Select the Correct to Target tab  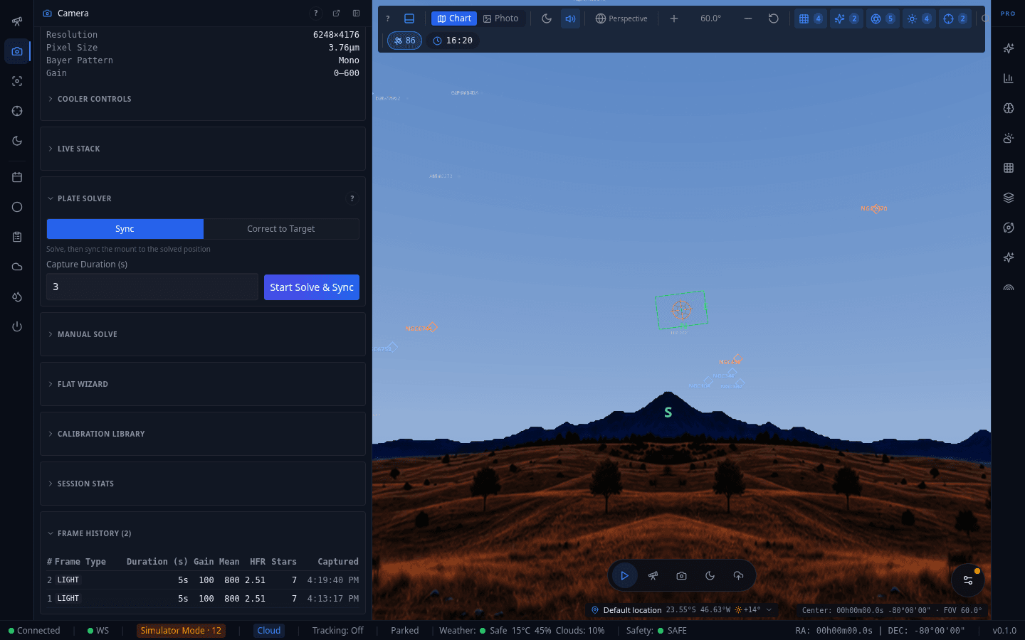click(x=281, y=229)
